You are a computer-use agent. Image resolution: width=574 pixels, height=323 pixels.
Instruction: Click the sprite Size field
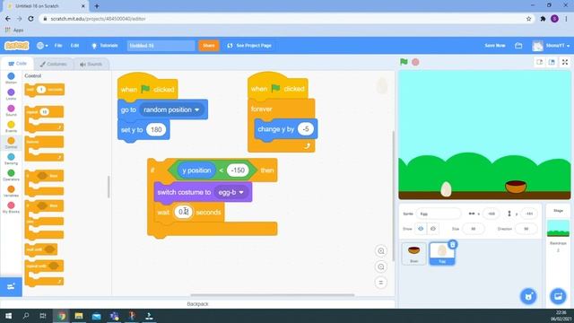click(x=473, y=229)
